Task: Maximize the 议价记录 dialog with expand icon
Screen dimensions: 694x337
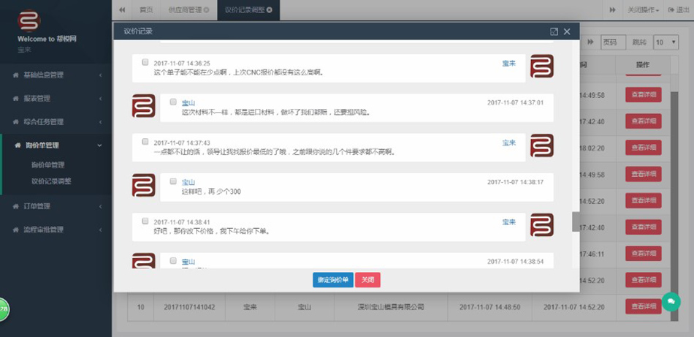Action: (x=554, y=31)
